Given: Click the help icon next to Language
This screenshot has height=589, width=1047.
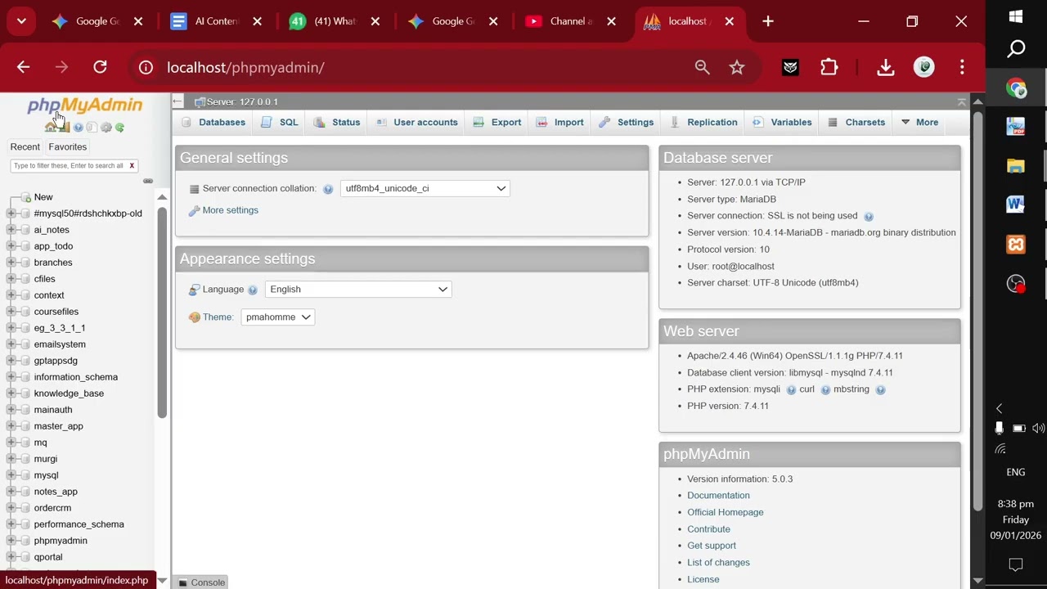Looking at the screenshot, I should point(253,290).
